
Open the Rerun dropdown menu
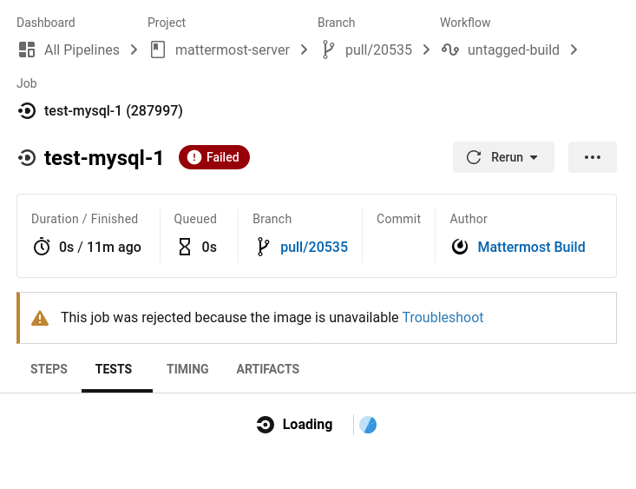click(503, 157)
